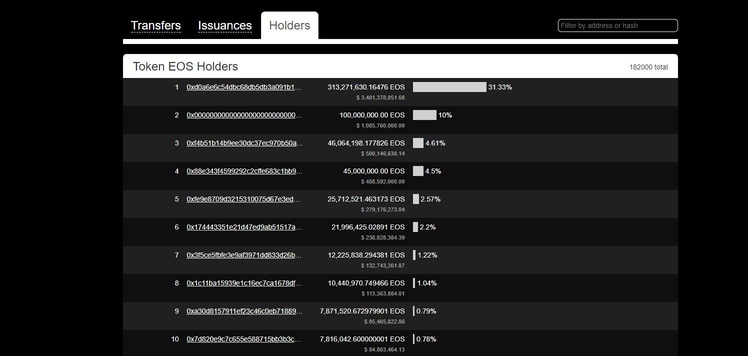The image size is (748, 356).
Task: Open the Issuances tab
Action: pyautogui.click(x=224, y=25)
